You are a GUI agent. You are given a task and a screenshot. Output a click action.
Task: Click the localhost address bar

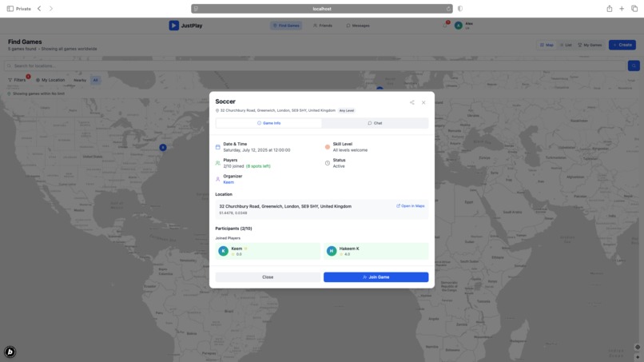(322, 9)
